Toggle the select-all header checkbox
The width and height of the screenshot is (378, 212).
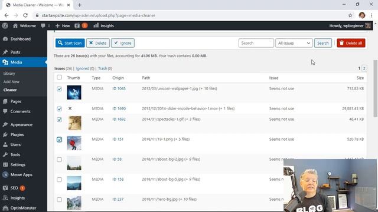point(59,77)
